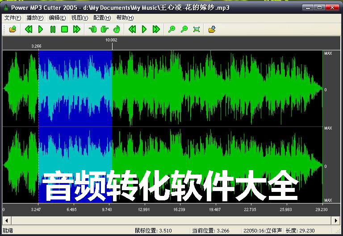Click the second fast-forward icon for selection
Viewport: 343px width, 236px height.
[x=156, y=29]
